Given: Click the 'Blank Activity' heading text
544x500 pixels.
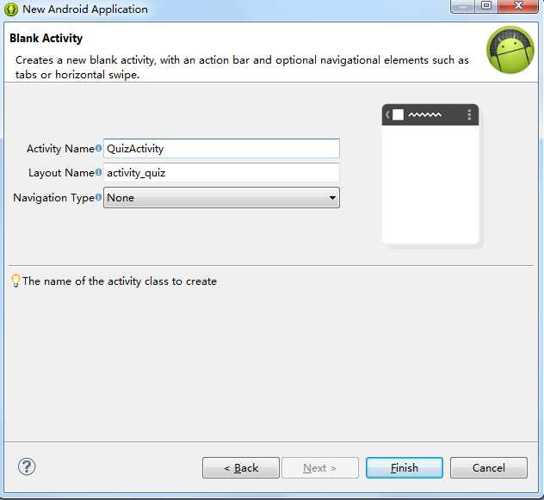Looking at the screenshot, I should click(46, 38).
